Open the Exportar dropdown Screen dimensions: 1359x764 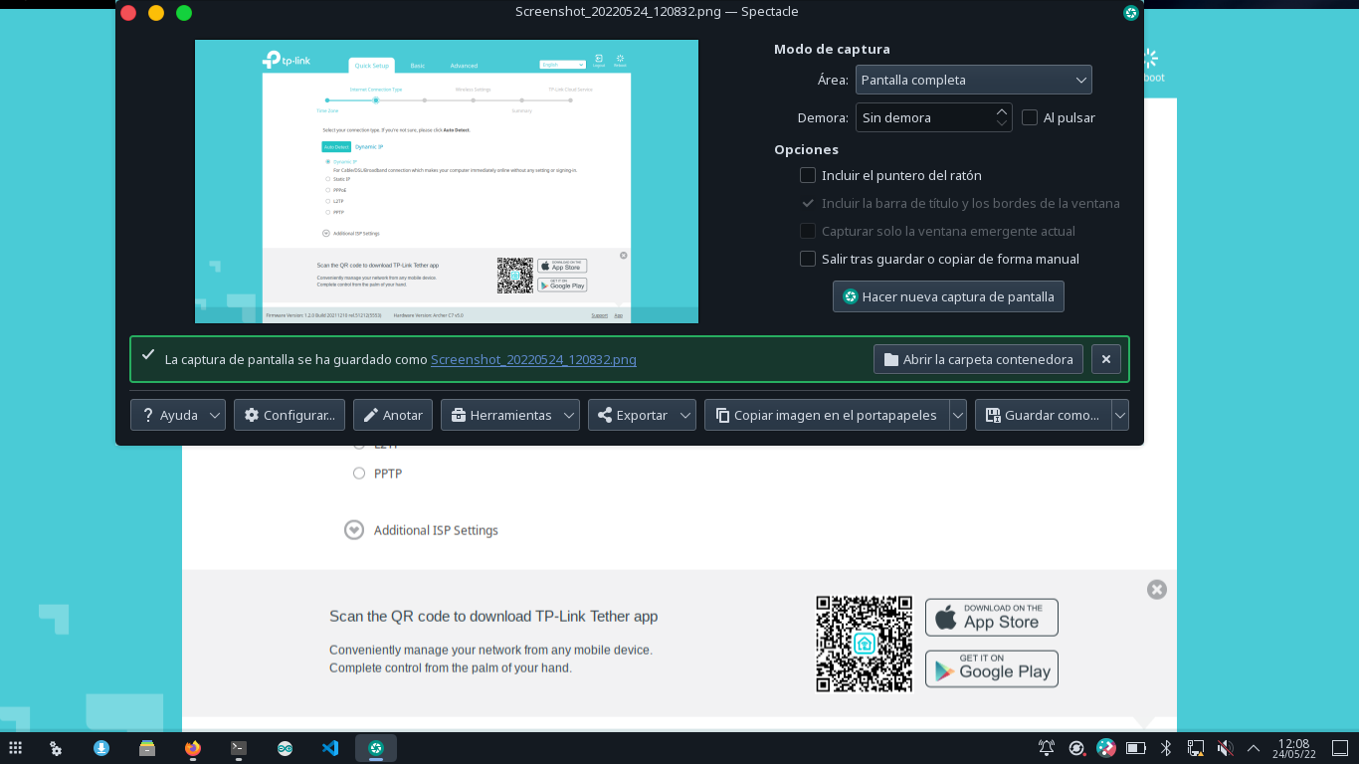642,415
